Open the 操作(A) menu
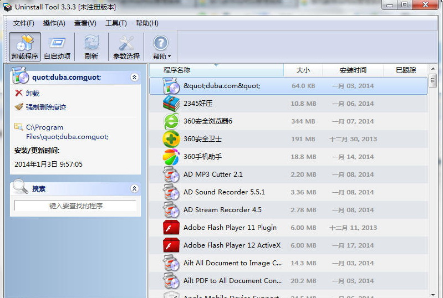This screenshot has width=443, height=298. (x=54, y=23)
